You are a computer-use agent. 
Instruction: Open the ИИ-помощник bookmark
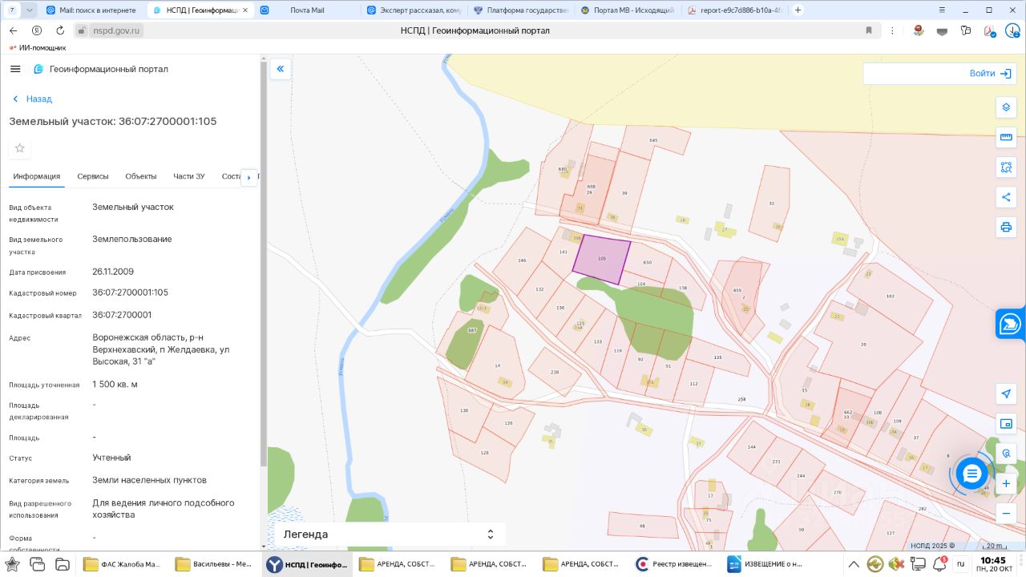pos(38,48)
